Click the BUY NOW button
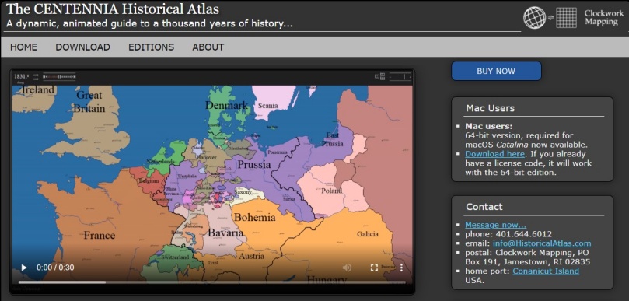 coord(496,71)
